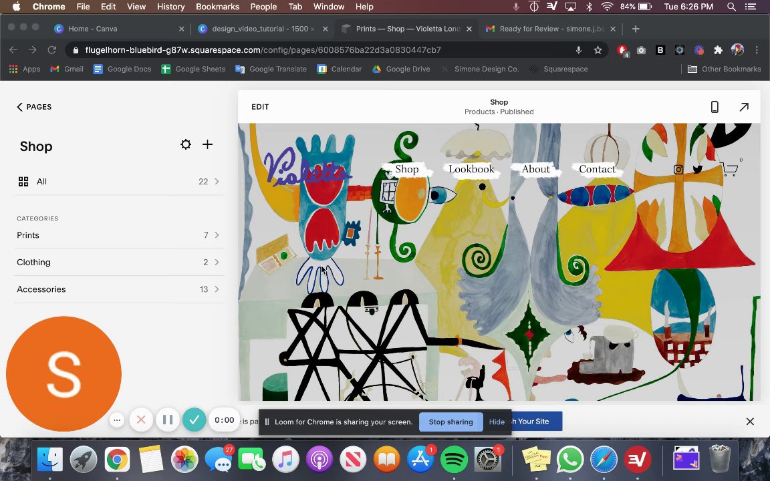Go back to Pages panel
770x481 pixels.
coord(34,107)
